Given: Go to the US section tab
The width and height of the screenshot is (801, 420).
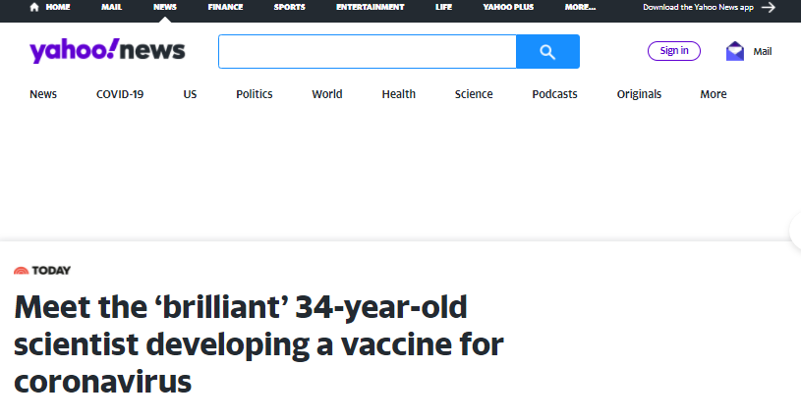Looking at the screenshot, I should pyautogui.click(x=190, y=94).
